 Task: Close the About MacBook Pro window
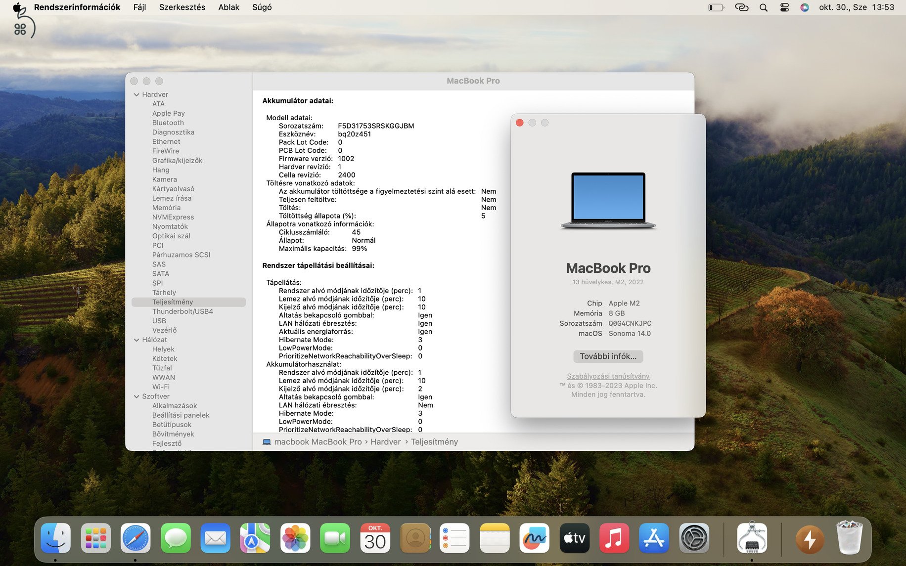point(520,123)
